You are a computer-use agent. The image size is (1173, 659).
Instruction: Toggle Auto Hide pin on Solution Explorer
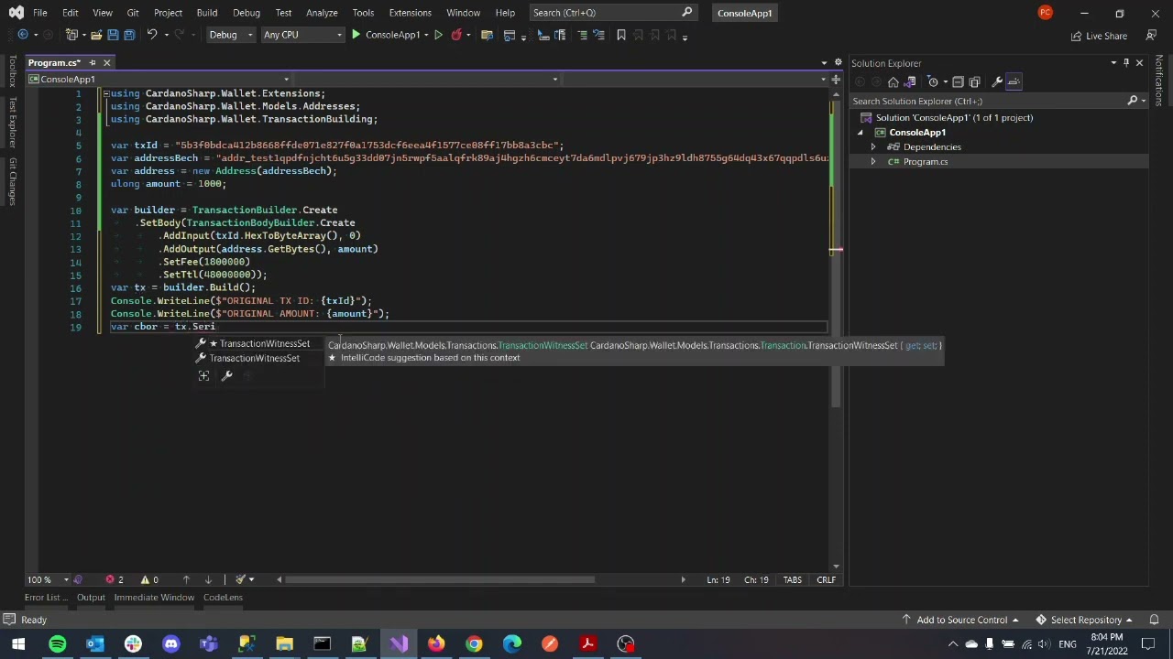(1126, 63)
